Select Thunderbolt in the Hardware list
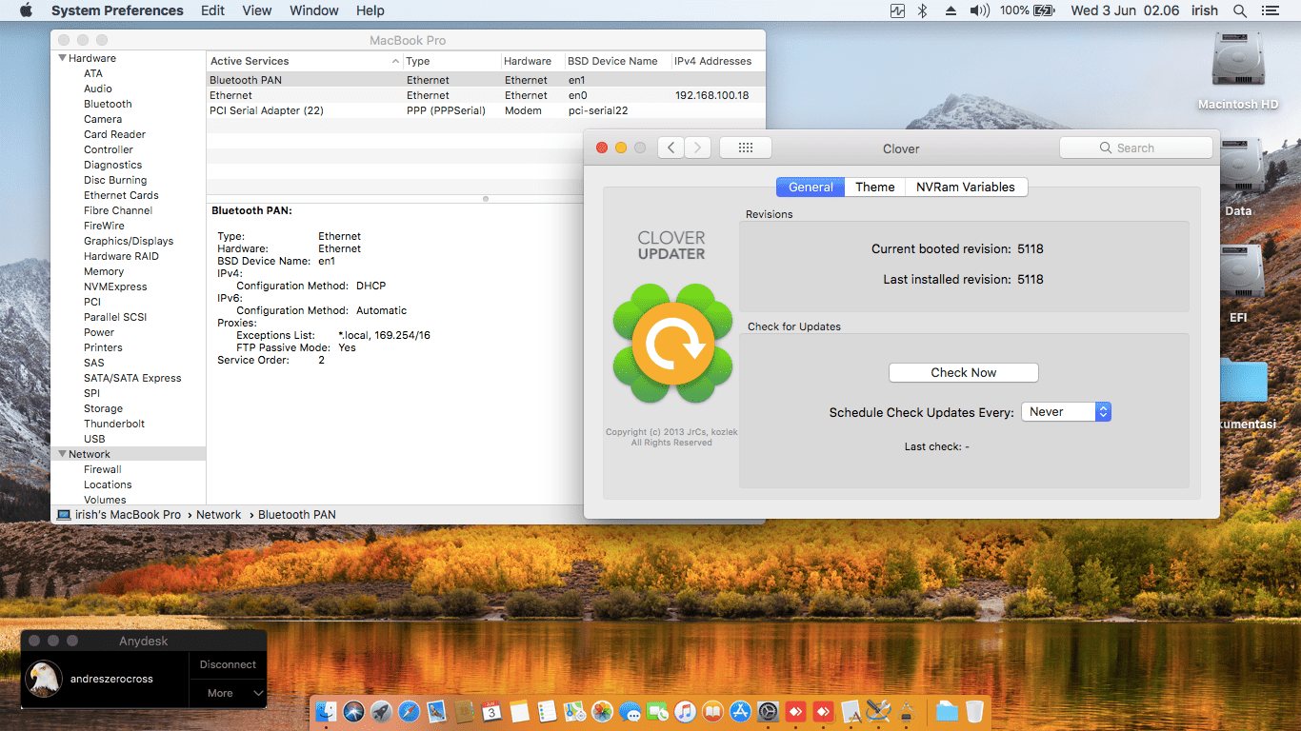This screenshot has height=731, width=1301. click(114, 424)
